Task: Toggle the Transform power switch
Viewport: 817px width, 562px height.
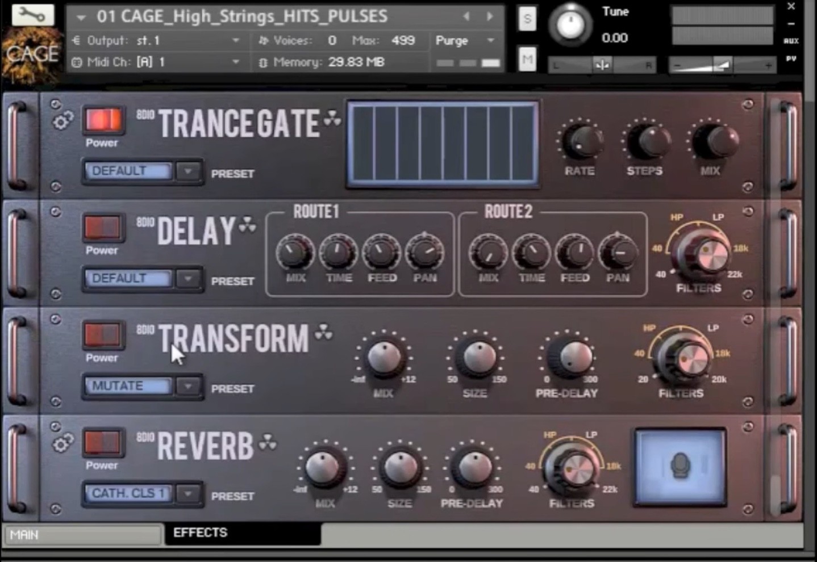Action: pyautogui.click(x=103, y=335)
